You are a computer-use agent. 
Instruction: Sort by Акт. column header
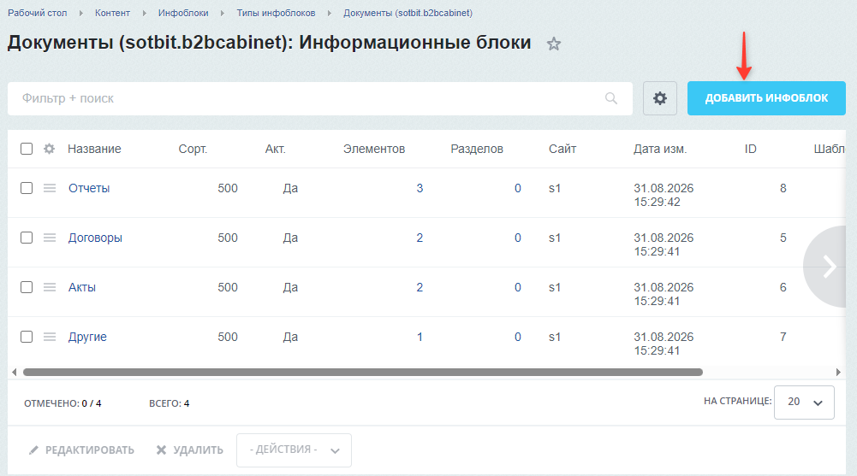coord(276,149)
